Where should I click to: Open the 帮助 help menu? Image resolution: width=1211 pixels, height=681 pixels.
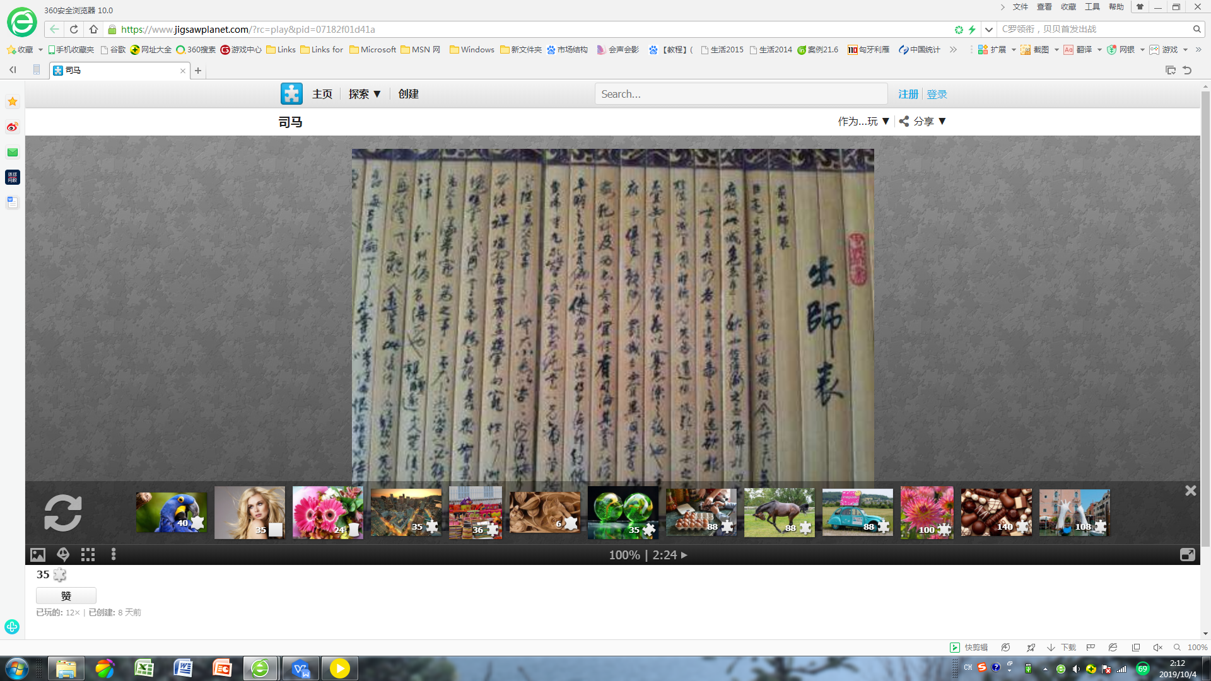pyautogui.click(x=1116, y=7)
